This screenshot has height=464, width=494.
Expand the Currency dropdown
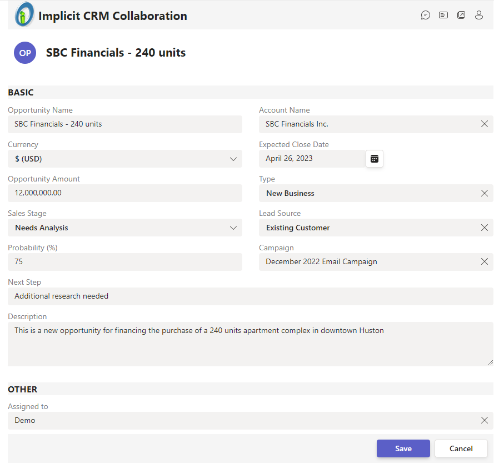tap(233, 159)
